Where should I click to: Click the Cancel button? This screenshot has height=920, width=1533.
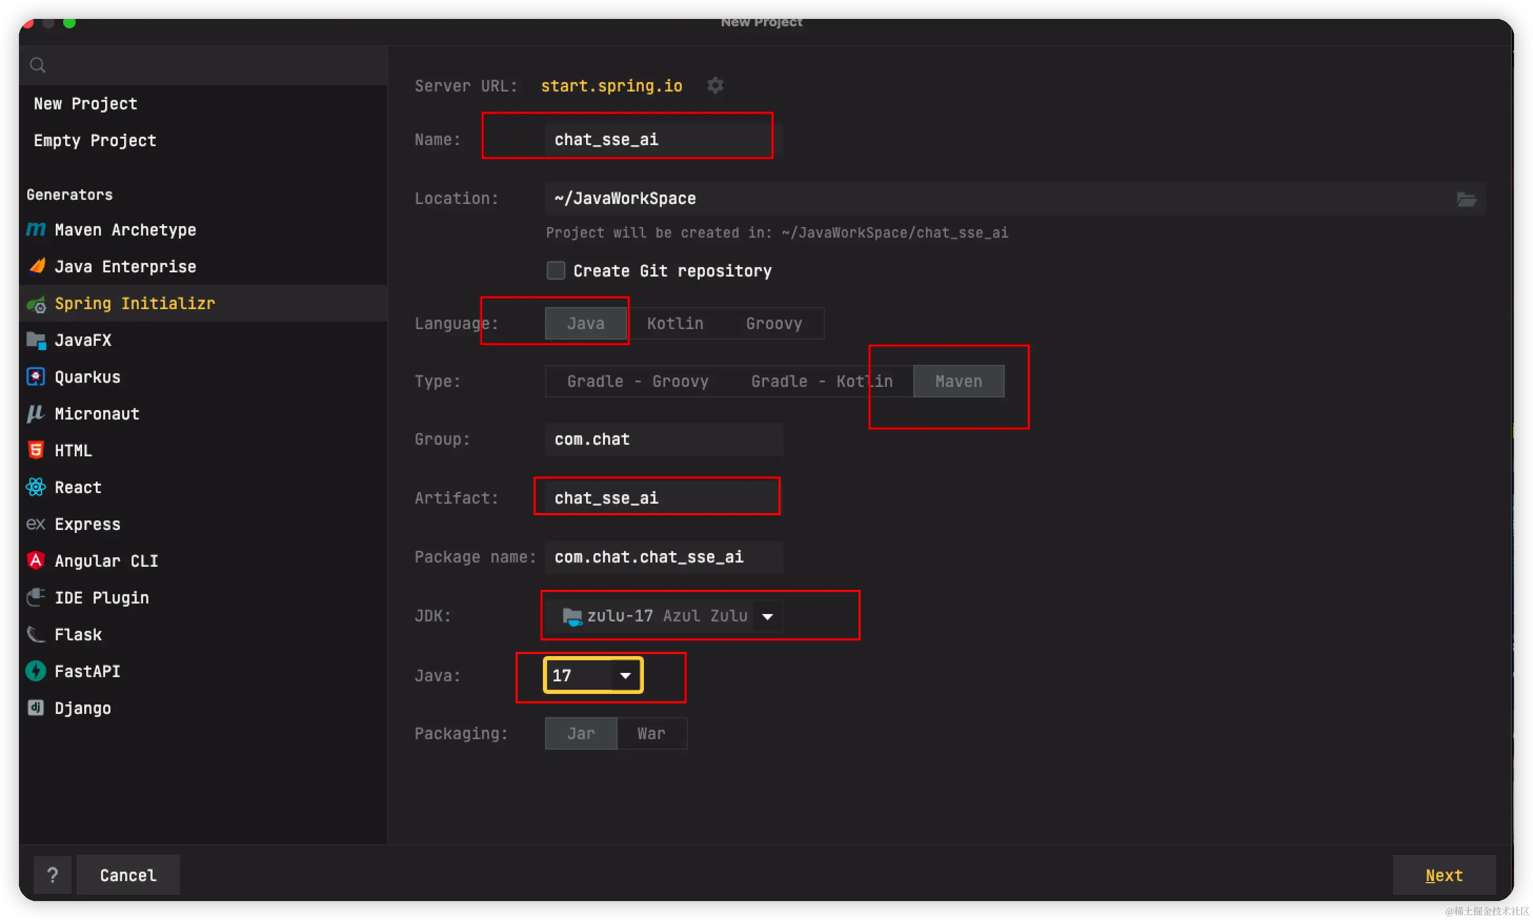tap(128, 875)
